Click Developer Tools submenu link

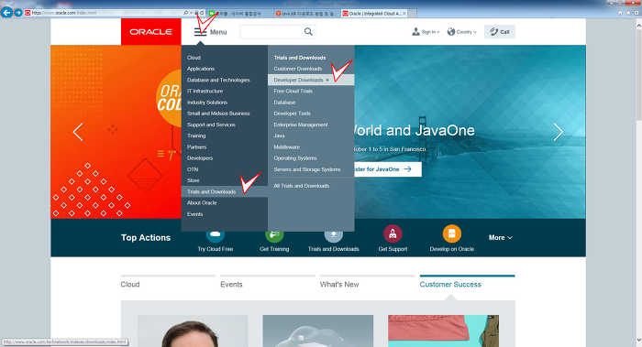(x=292, y=114)
